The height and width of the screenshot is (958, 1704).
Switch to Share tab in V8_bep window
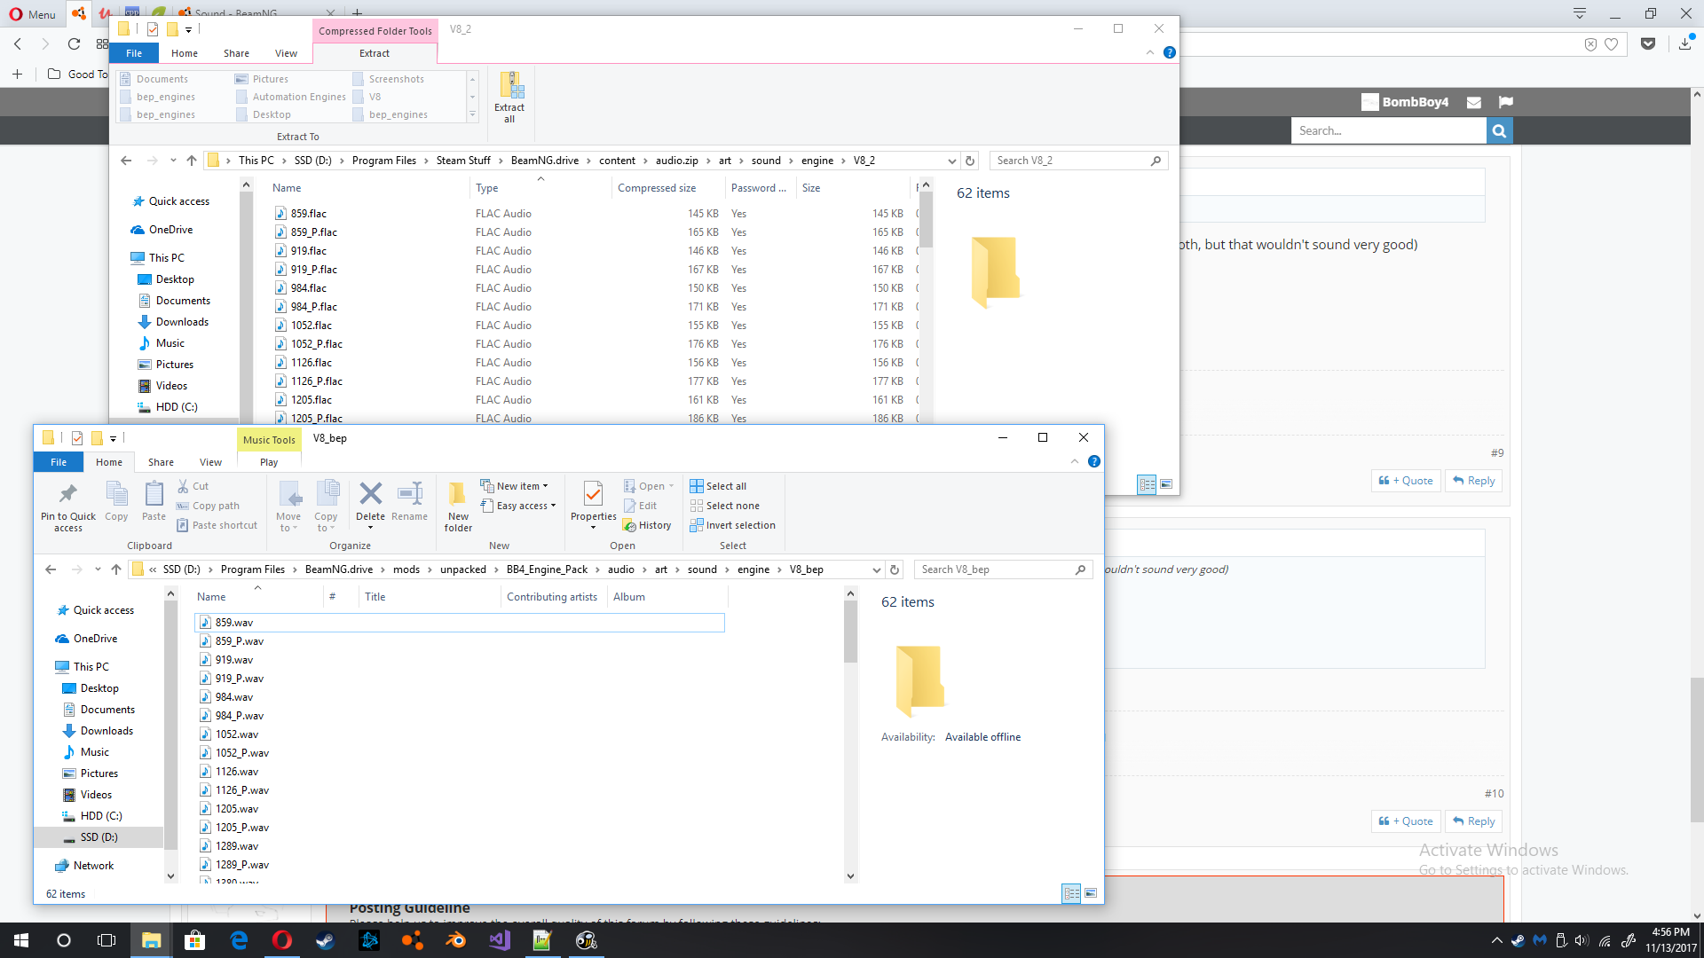pos(161,462)
